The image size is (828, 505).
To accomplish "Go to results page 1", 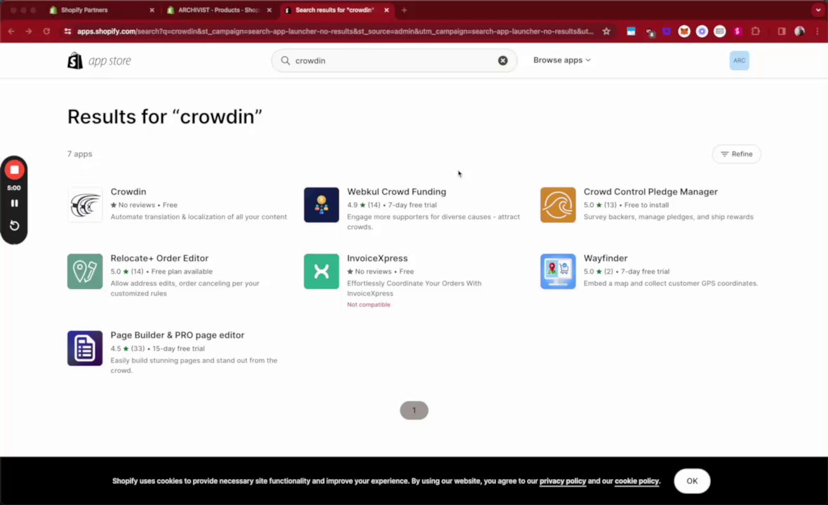I will point(414,410).
